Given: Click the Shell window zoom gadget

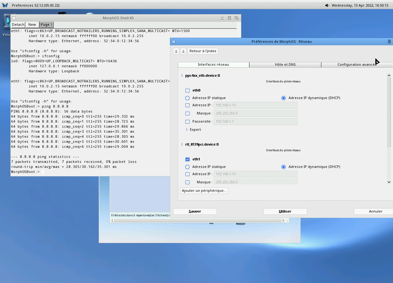Looking at the screenshot, I should (229, 18).
